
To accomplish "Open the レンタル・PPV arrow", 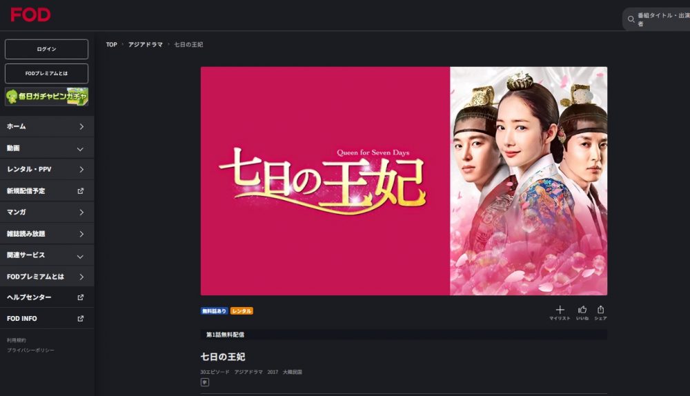I will click(81, 170).
